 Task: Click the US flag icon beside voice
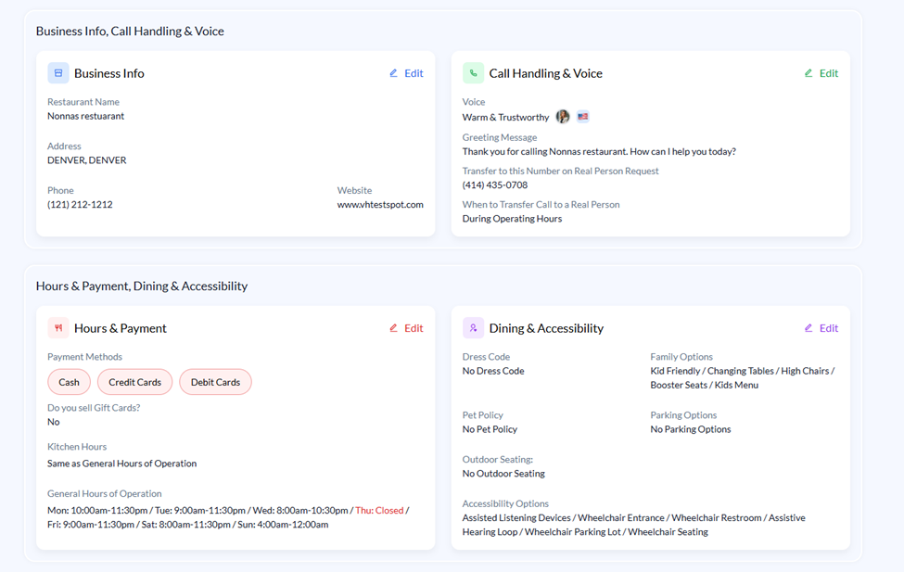click(x=583, y=117)
